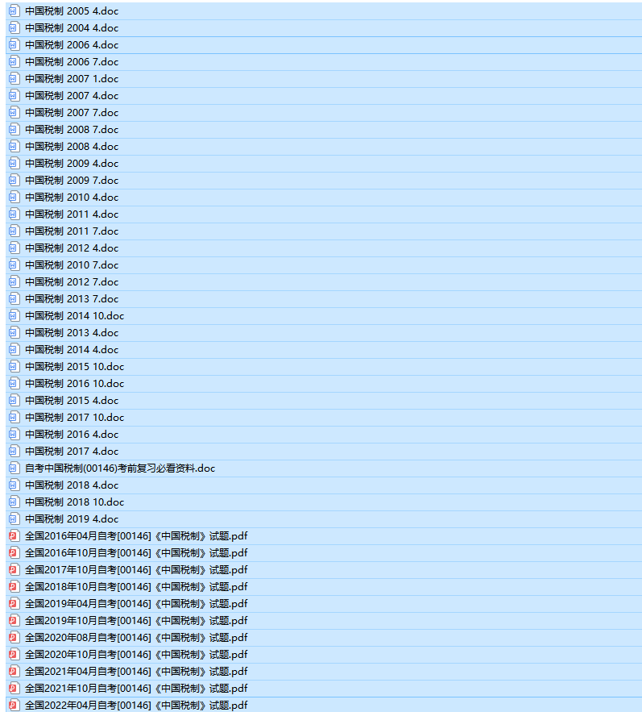The image size is (642, 712).
Task: Select file name 中国税制 2008 4.doc
Action: coord(72,147)
